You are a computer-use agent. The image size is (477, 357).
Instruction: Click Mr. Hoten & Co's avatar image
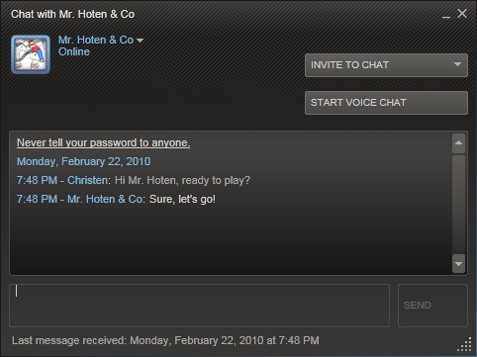tap(31, 54)
